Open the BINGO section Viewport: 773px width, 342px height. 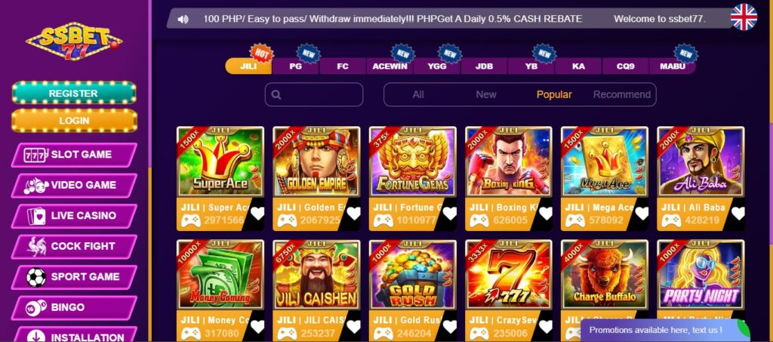click(x=74, y=307)
